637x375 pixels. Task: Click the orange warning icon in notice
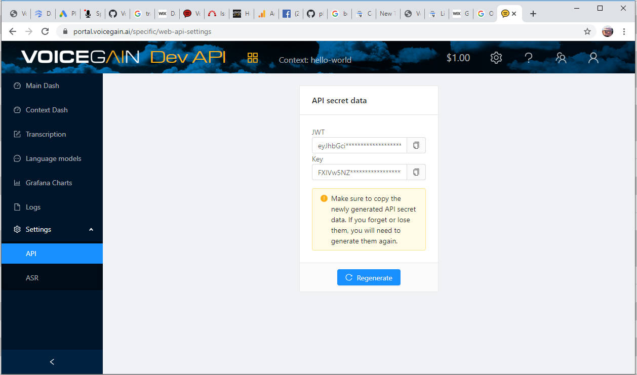click(324, 198)
